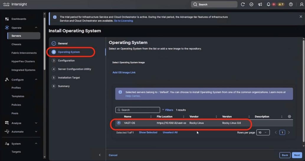
Task: Collapse the System section chevron
Action: click(x=36, y=144)
